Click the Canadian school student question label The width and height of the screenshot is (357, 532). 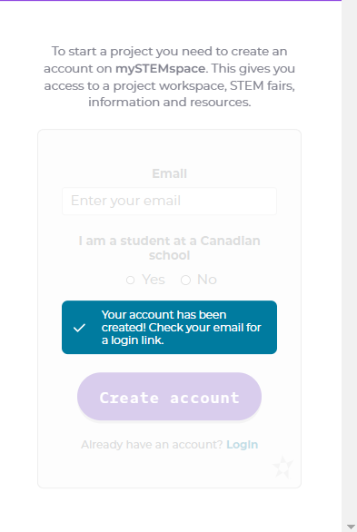(x=169, y=248)
